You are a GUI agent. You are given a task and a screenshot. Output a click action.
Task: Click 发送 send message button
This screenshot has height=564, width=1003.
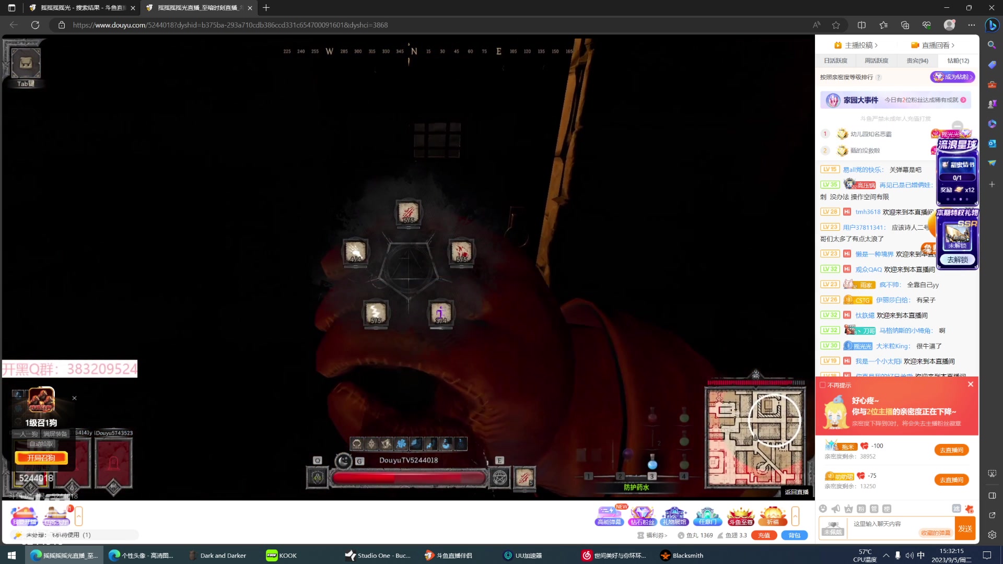(965, 528)
